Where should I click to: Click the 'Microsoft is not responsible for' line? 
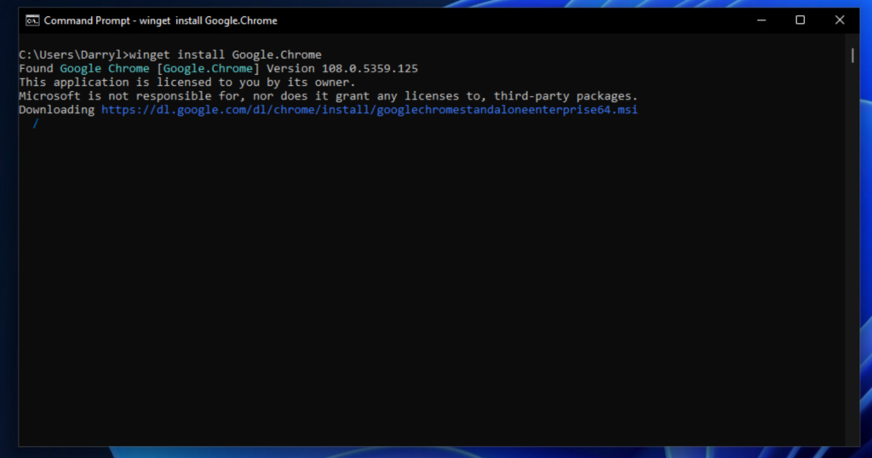coord(328,95)
